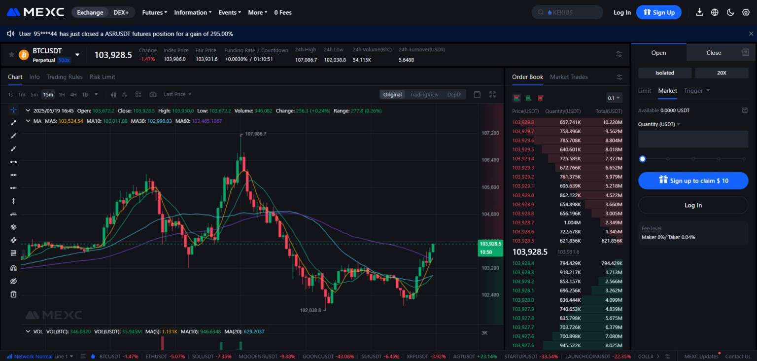Screen dimensions: 757x361
Task: Open the chart indicators (fx) icon
Action: click(x=125, y=94)
